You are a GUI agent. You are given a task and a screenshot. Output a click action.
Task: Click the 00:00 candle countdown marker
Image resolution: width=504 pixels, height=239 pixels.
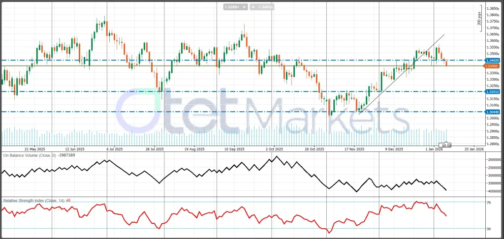[x=446, y=145]
